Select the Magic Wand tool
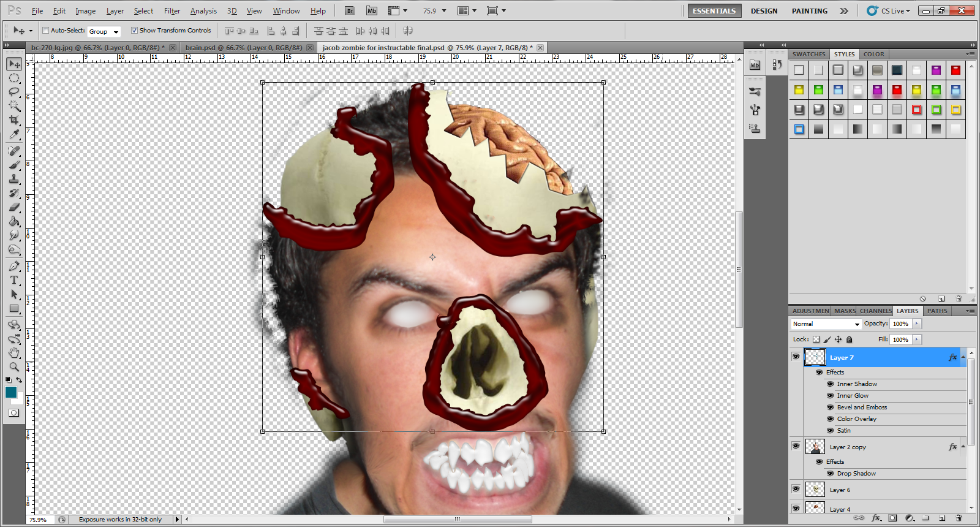 pos(14,106)
